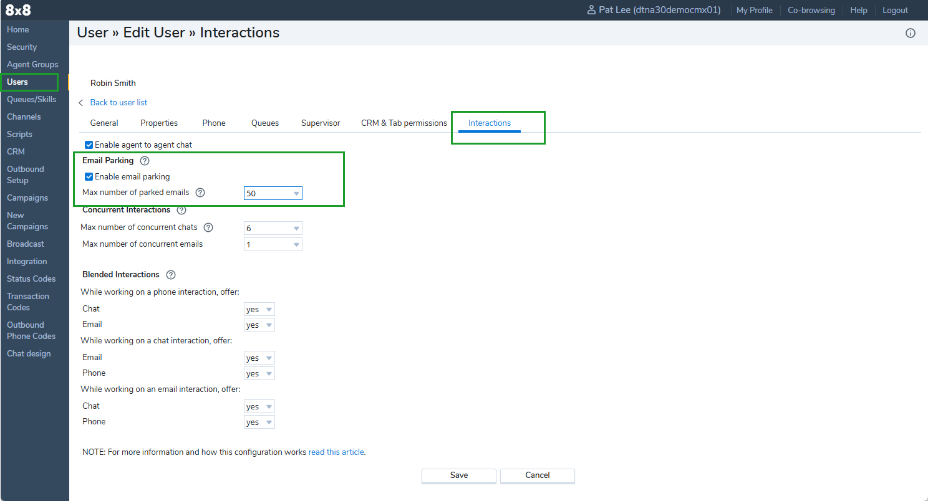Open Queues/Skills in sidebar

click(x=31, y=100)
